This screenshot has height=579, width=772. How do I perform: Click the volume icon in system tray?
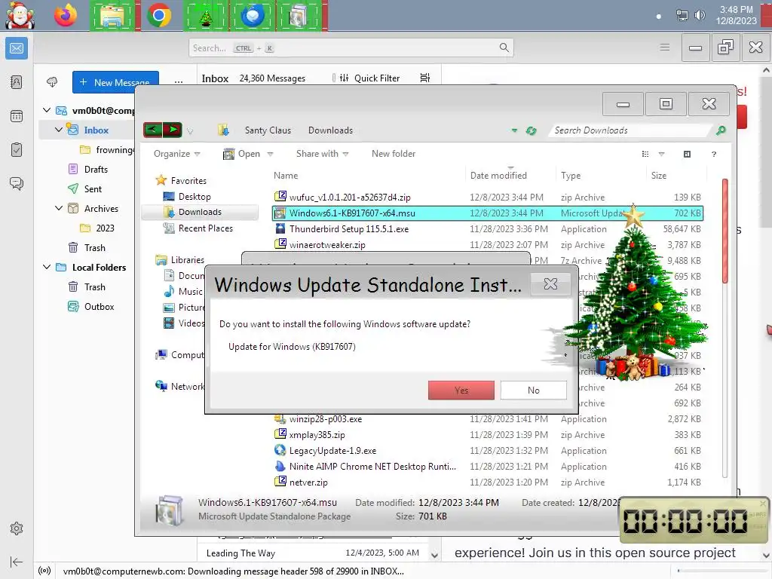(699, 15)
